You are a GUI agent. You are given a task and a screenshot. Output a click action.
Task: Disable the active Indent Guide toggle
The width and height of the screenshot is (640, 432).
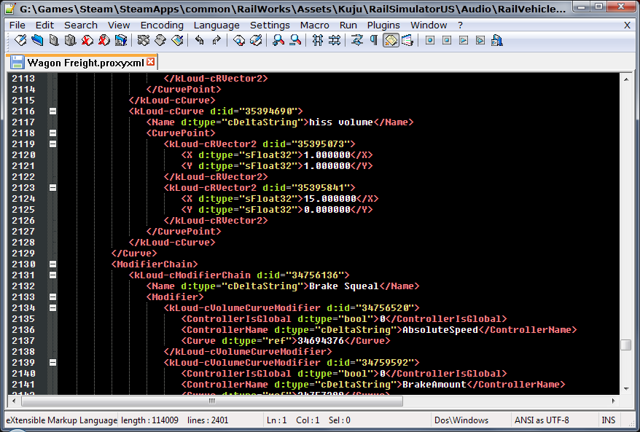[391, 40]
